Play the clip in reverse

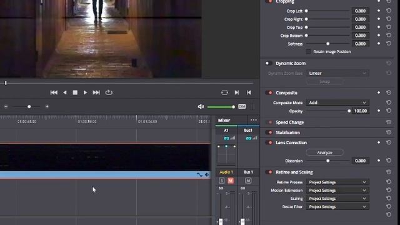pos(65,92)
